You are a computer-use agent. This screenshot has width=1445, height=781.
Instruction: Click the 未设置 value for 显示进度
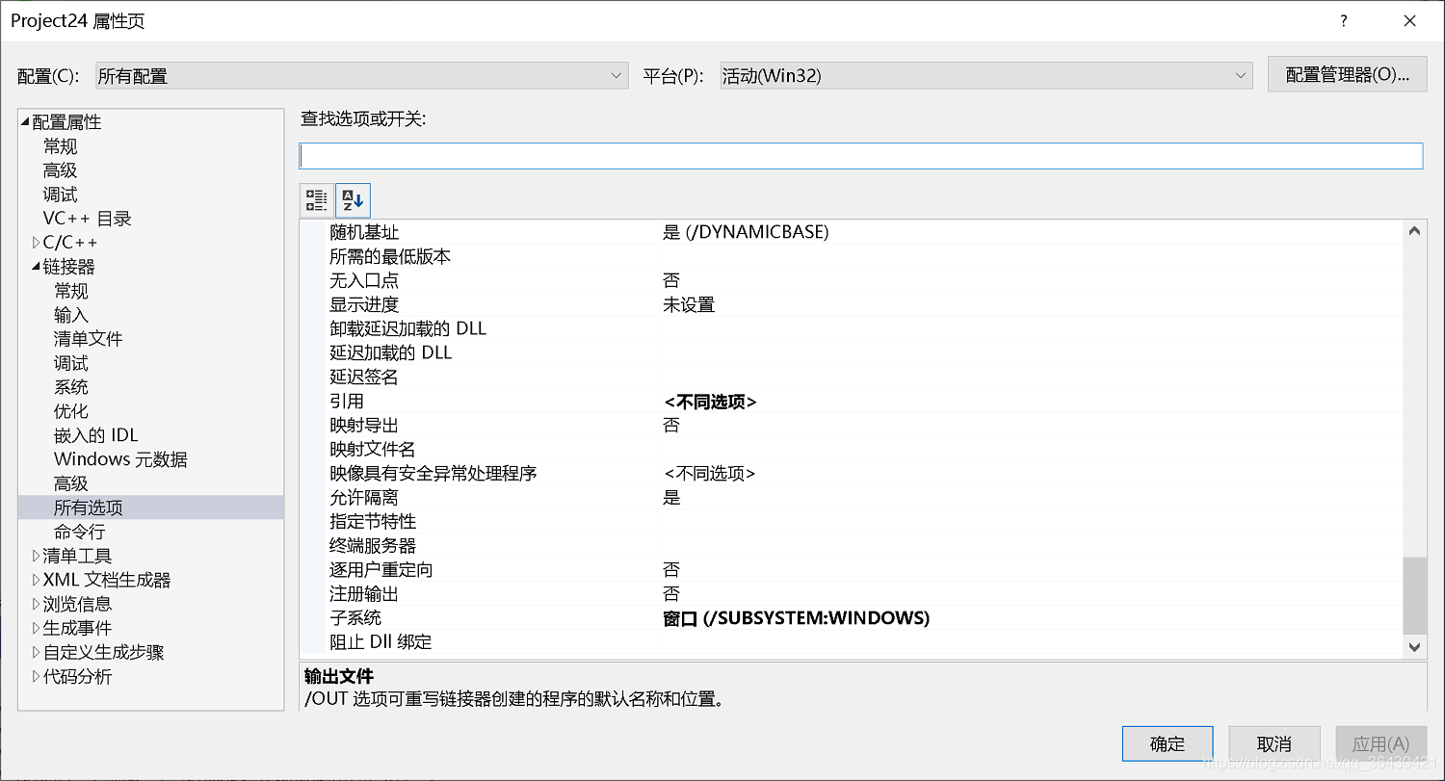689,304
